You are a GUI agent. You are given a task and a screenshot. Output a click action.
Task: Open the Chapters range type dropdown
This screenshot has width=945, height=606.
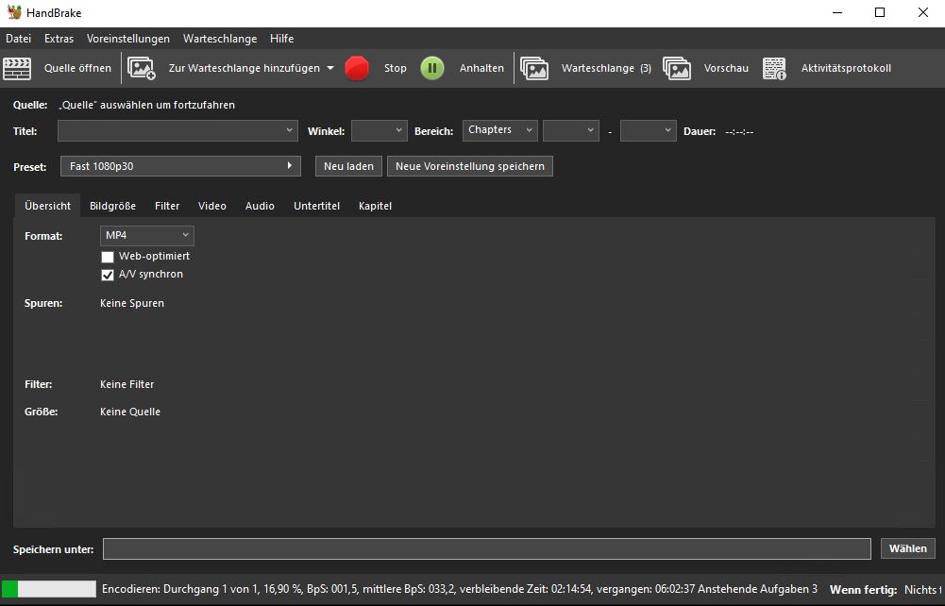point(499,130)
